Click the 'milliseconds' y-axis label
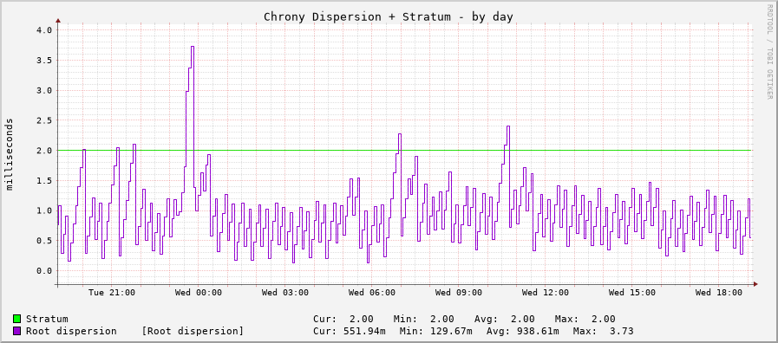This screenshot has height=343, width=778. (10, 154)
